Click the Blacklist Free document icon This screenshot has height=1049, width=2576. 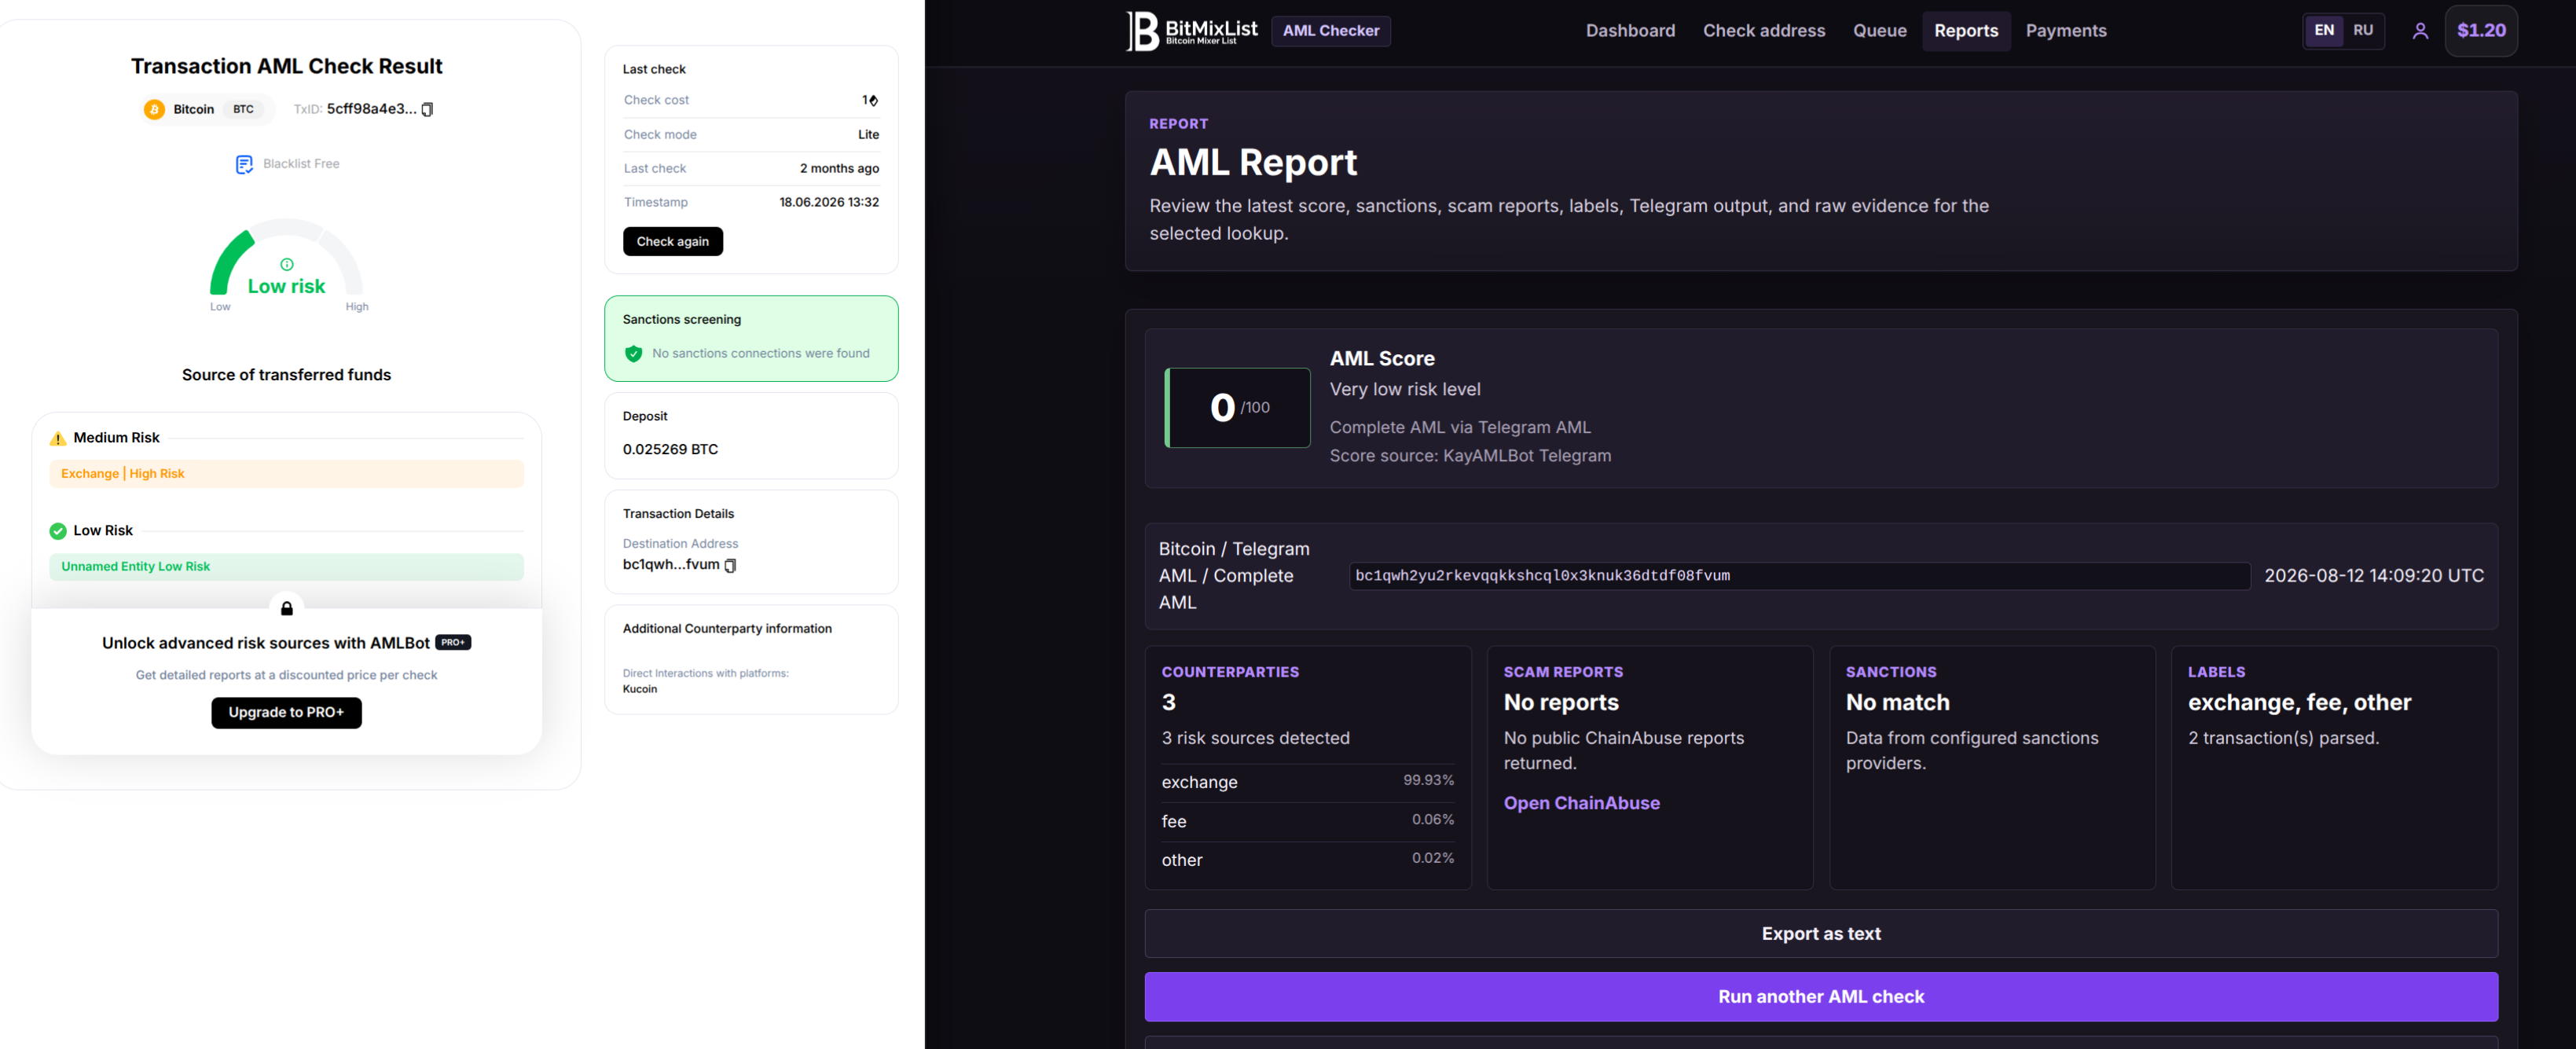244,164
